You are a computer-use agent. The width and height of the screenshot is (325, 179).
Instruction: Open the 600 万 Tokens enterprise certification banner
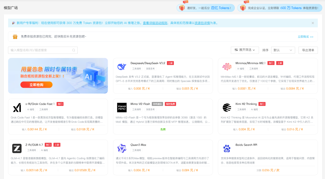pos(280,8)
